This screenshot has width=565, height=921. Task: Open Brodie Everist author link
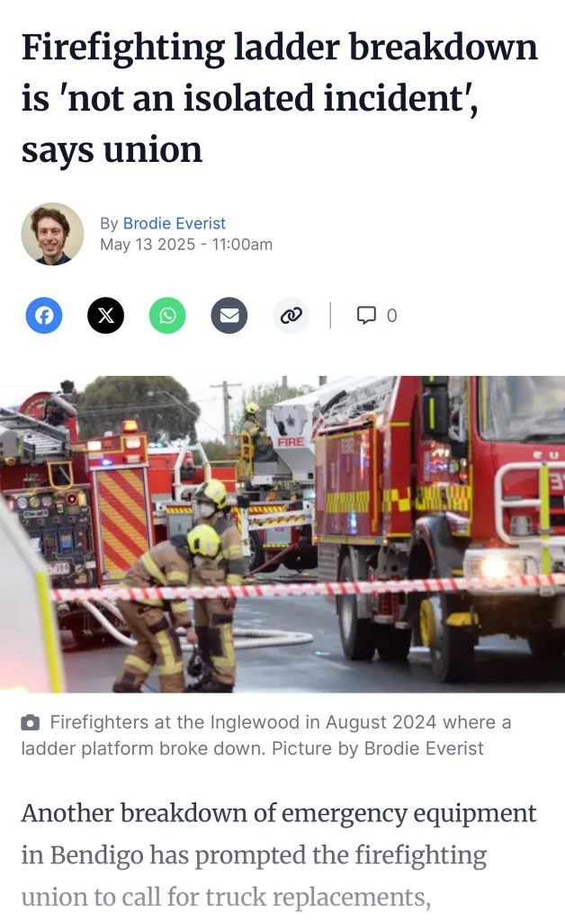(174, 223)
